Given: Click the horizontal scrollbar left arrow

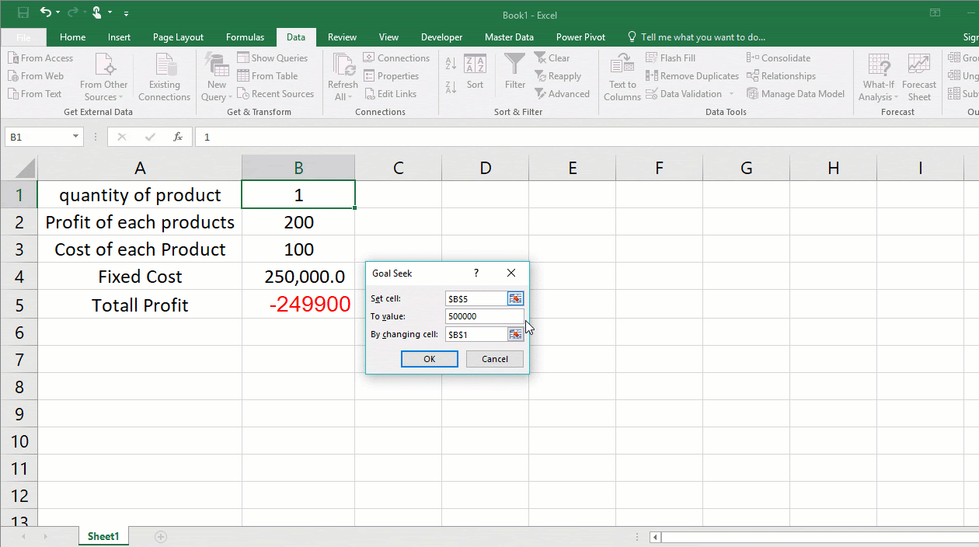Looking at the screenshot, I should tap(654, 536).
